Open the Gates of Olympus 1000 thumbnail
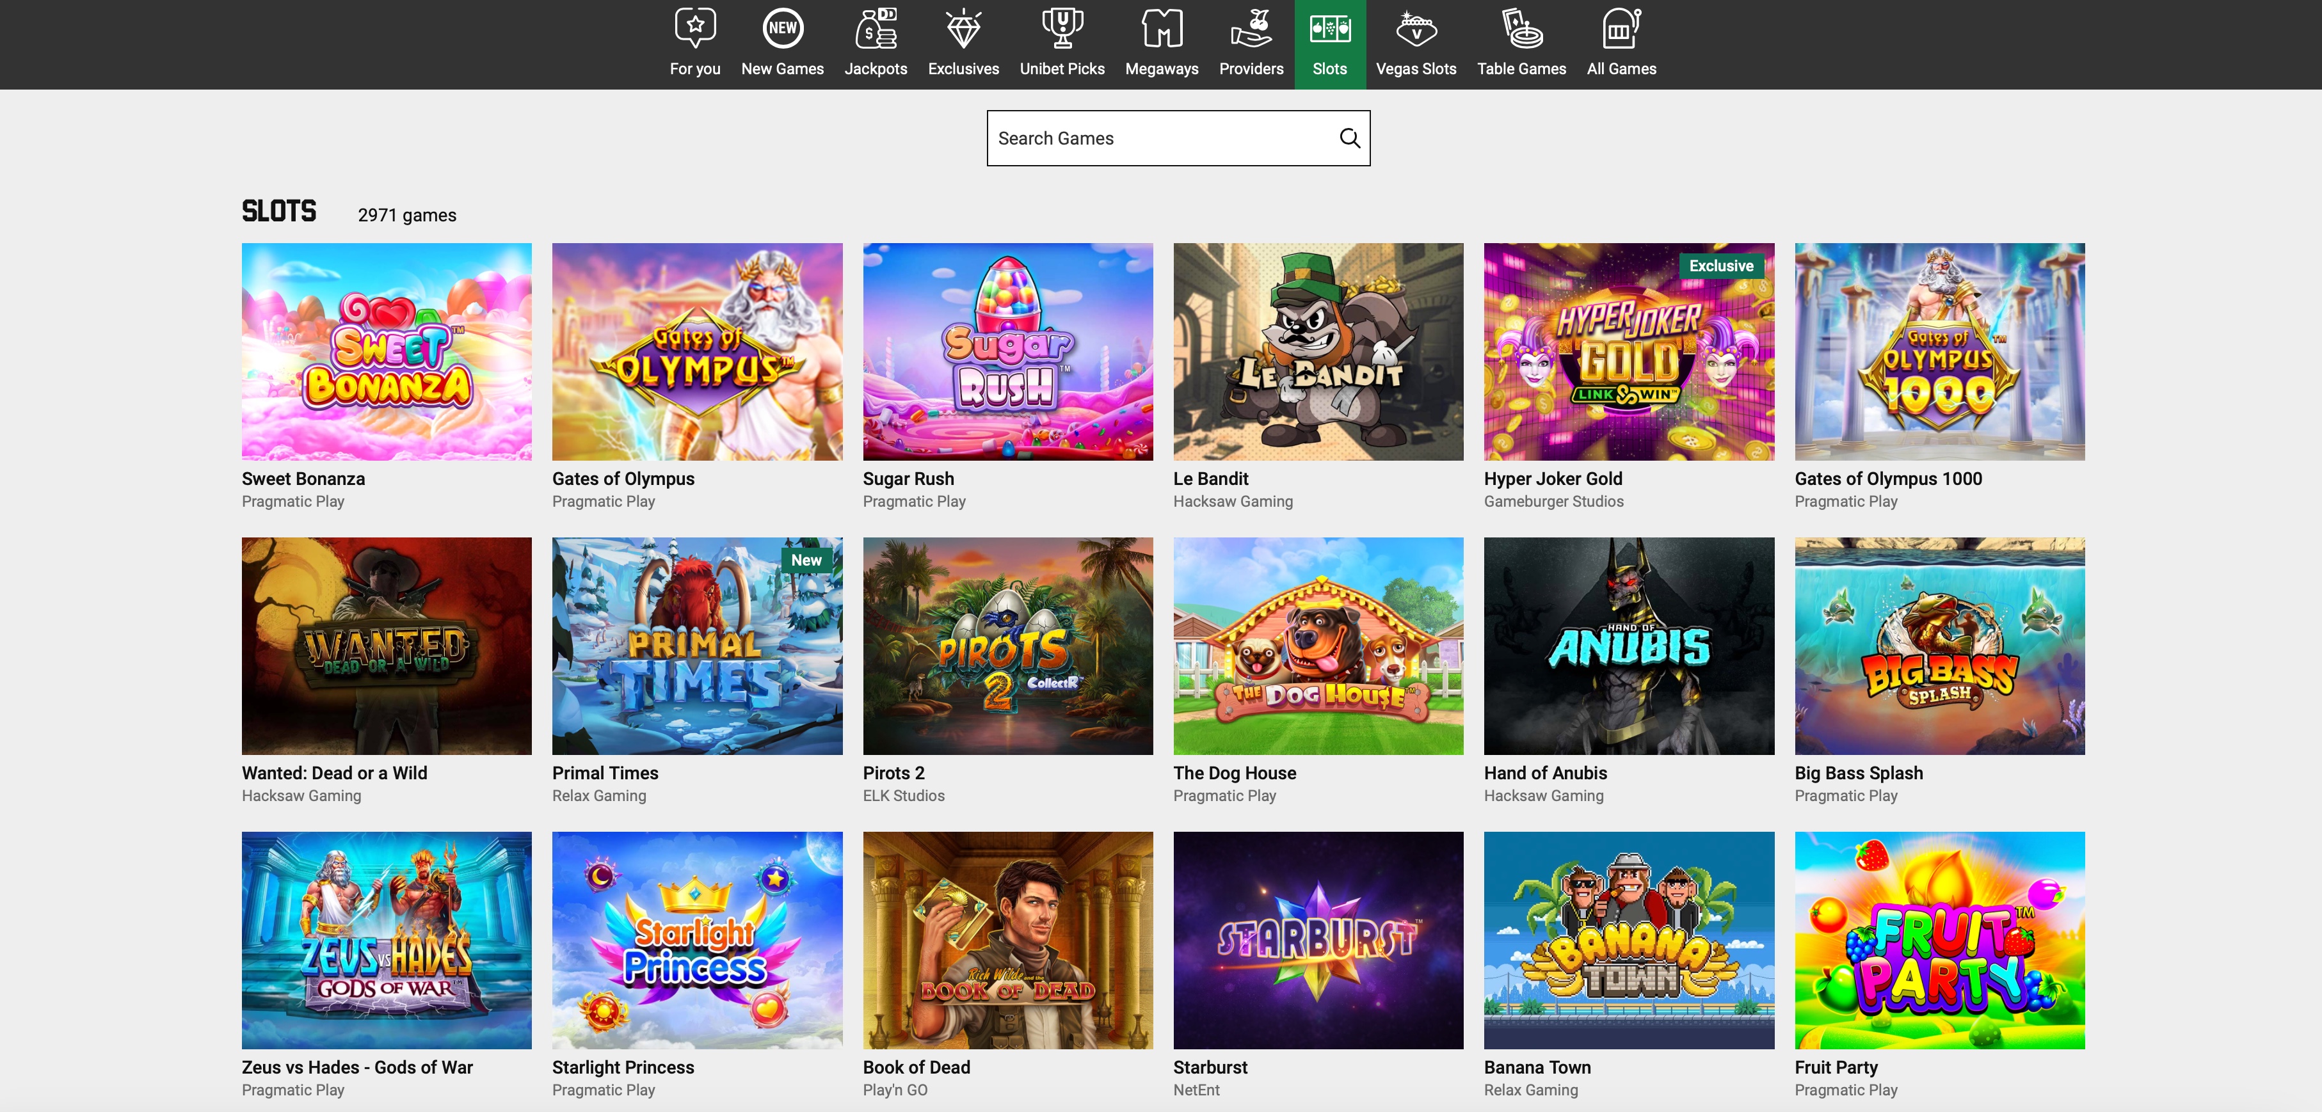The height and width of the screenshot is (1112, 2322). click(x=1939, y=351)
